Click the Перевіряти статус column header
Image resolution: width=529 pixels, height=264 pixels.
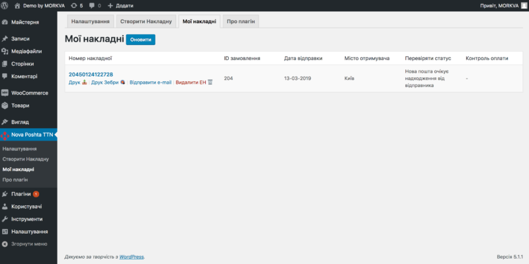coord(428,58)
